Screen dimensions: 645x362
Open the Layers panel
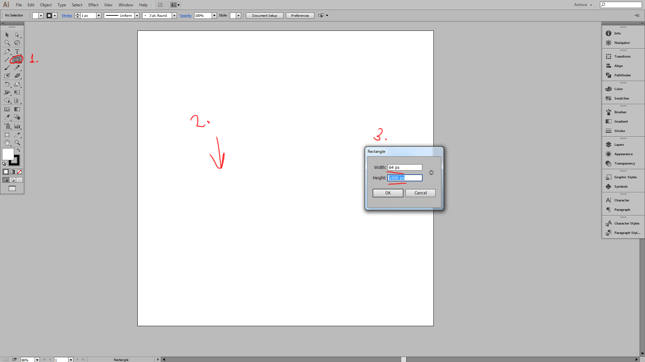[x=619, y=145]
